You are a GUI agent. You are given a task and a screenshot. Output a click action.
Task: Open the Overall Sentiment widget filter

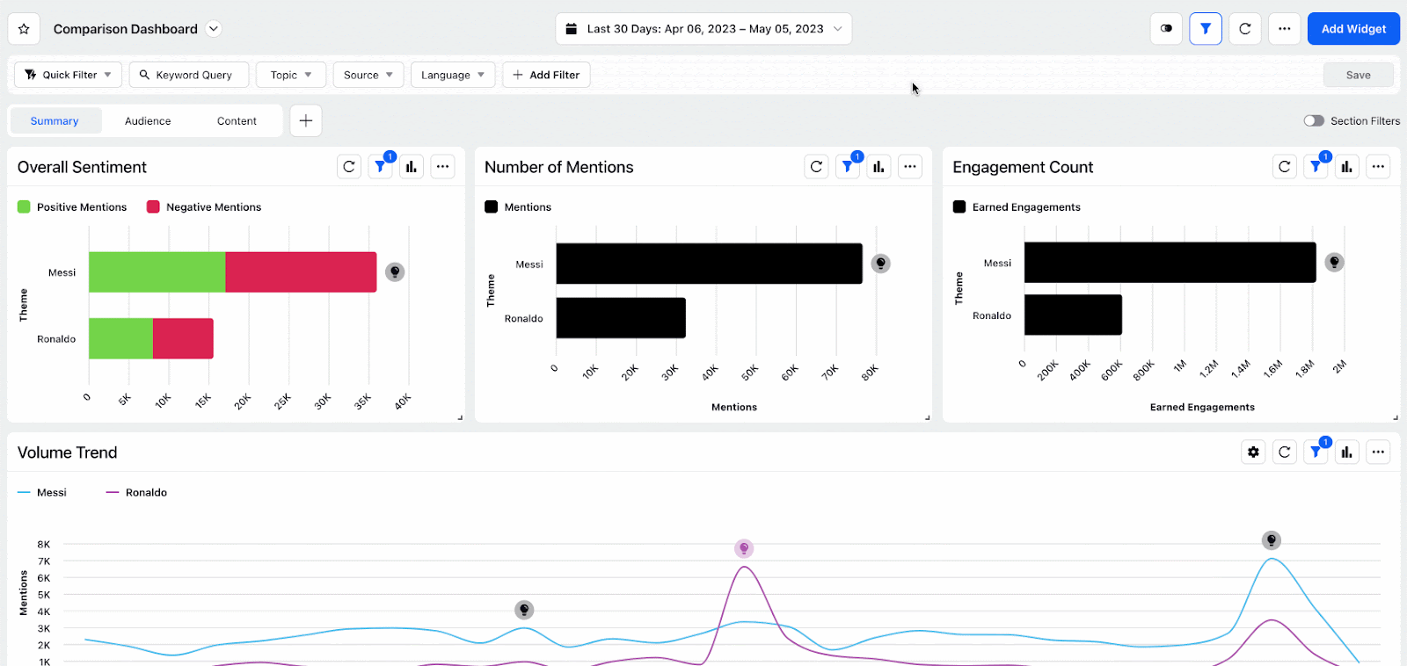pyautogui.click(x=381, y=167)
